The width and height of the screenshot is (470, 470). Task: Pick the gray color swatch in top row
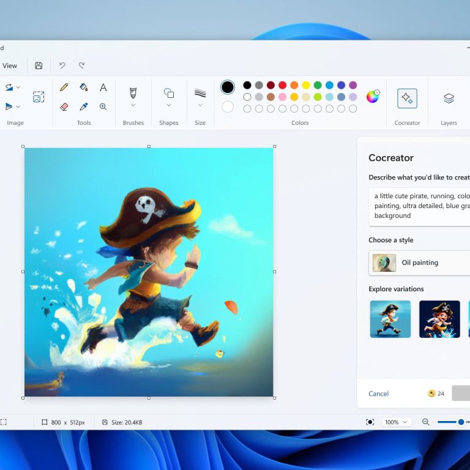tap(259, 85)
